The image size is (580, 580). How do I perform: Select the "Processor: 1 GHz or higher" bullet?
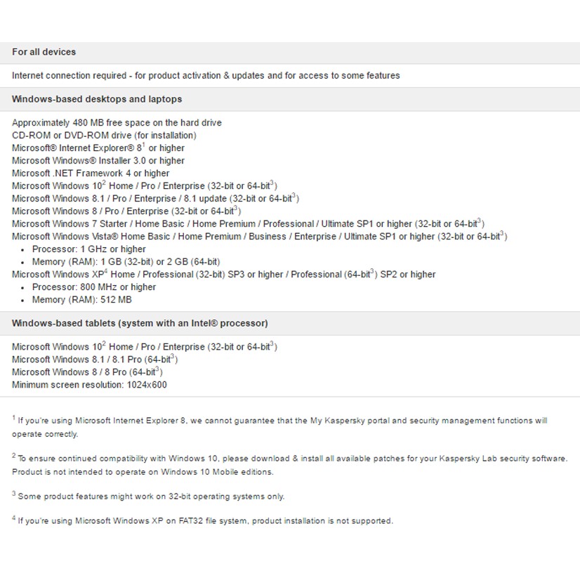point(89,249)
